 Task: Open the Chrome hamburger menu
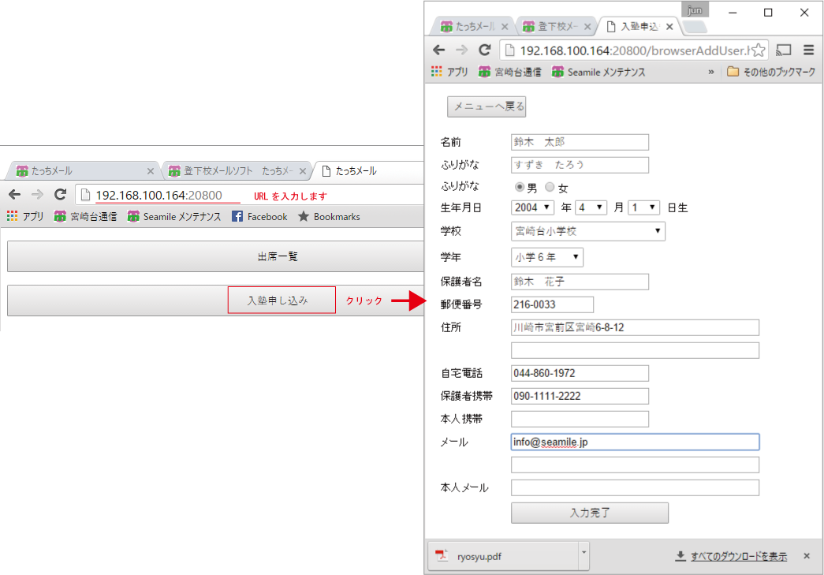click(808, 50)
